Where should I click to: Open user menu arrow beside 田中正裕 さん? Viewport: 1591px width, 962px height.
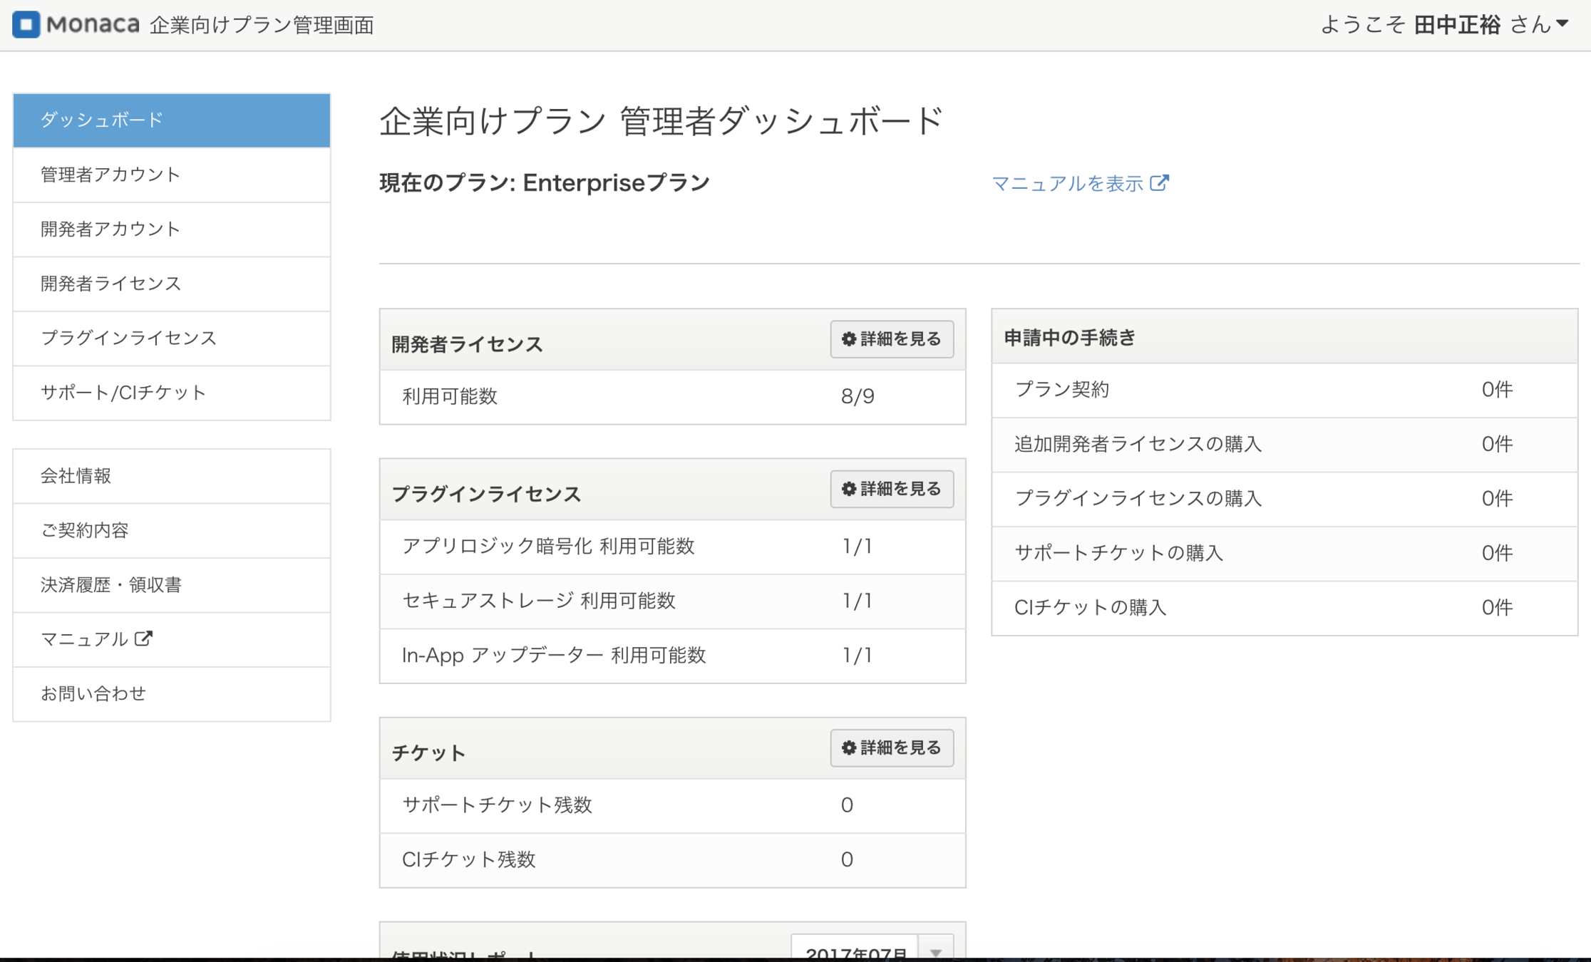coord(1562,24)
